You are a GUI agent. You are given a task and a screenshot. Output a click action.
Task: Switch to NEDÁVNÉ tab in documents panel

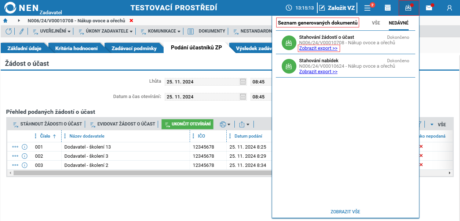click(399, 23)
